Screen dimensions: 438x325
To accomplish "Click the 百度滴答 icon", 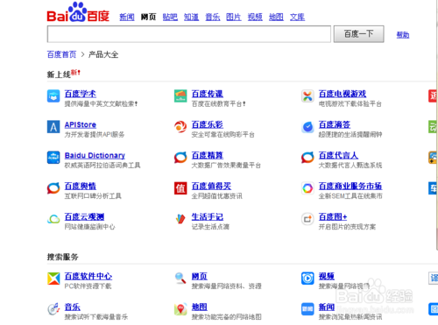I will click(x=307, y=127).
